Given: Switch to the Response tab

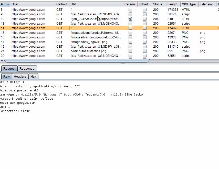Looking at the screenshot, I should (x=27, y=68).
